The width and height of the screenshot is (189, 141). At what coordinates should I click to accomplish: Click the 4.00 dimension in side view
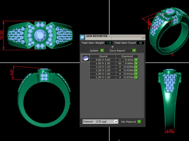[170, 130]
